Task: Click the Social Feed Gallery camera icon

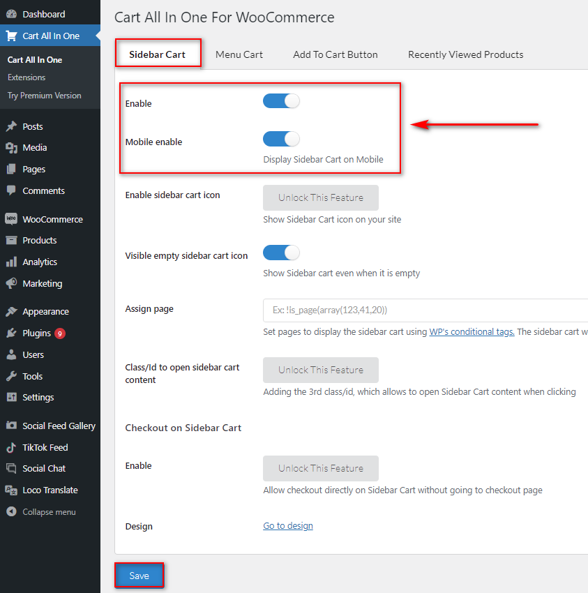Action: coord(11,426)
